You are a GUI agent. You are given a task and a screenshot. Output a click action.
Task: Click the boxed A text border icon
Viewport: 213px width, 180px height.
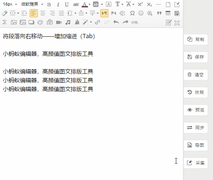click(x=108, y=5)
